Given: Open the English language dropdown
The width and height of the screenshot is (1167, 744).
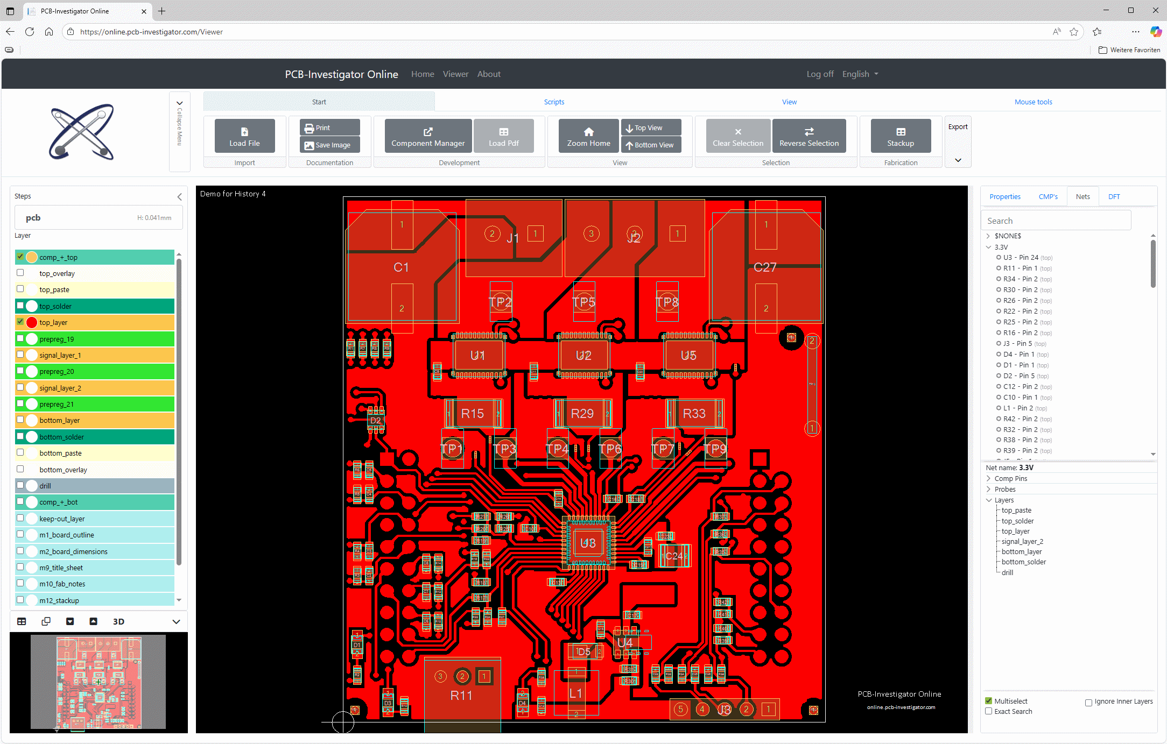Looking at the screenshot, I should [x=860, y=74].
